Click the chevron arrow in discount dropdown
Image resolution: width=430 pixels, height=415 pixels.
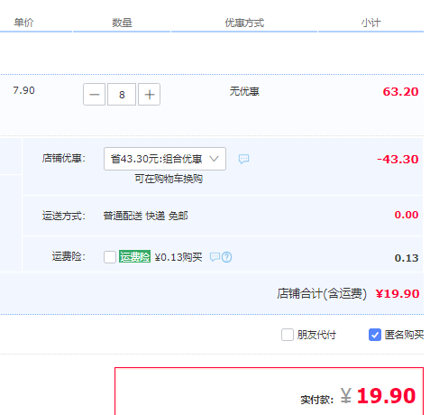point(214,159)
